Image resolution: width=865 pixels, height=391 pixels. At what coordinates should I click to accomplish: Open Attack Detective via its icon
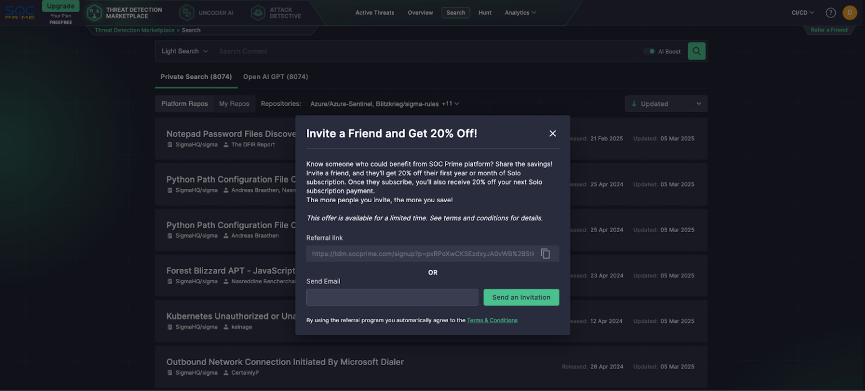pyautogui.click(x=258, y=12)
